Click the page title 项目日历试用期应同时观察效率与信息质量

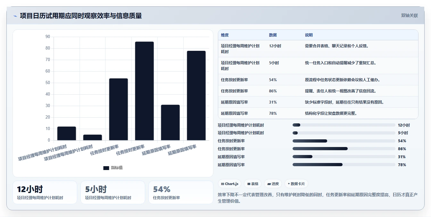click(81, 16)
